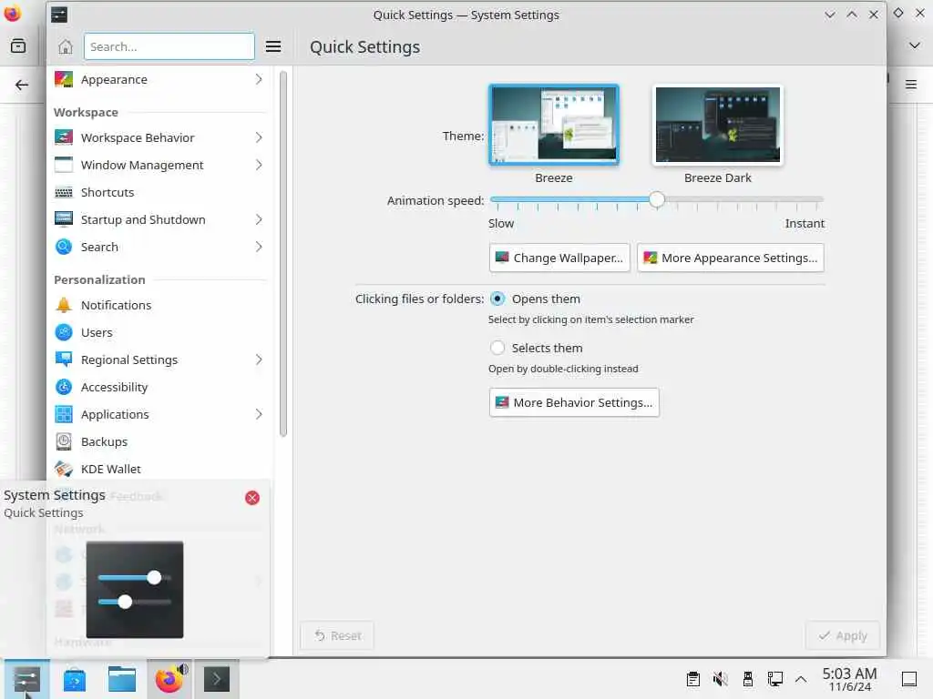Show hidden system tray icons arrow
Image resolution: width=933 pixels, height=699 pixels.
coord(801,679)
